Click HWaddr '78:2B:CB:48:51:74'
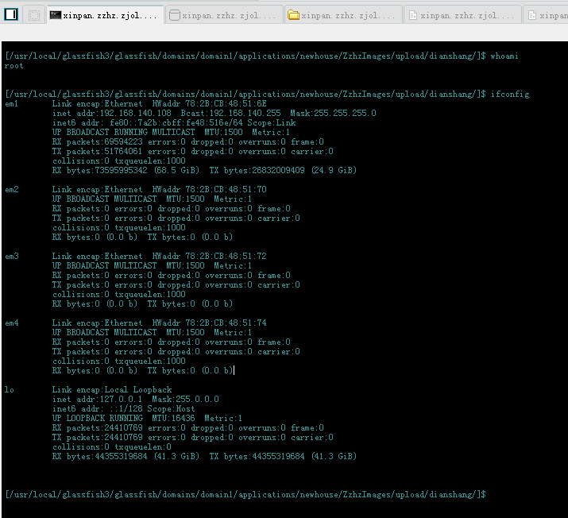Viewport: 568px width, 518px height. tap(226, 323)
